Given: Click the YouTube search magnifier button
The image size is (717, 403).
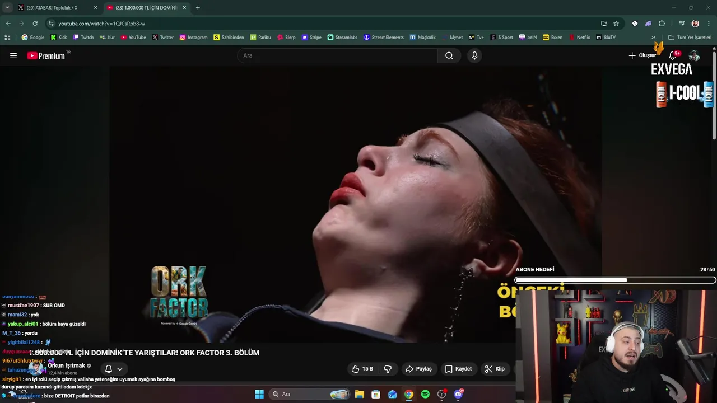Looking at the screenshot, I should [449, 55].
